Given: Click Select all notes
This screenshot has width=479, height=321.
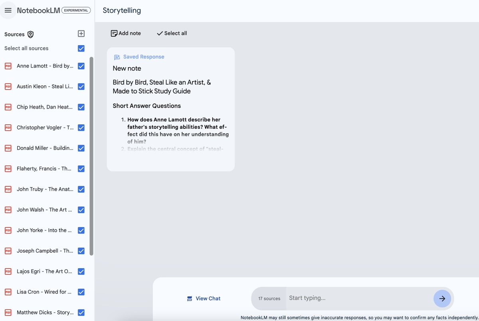Looking at the screenshot, I should coord(172,33).
